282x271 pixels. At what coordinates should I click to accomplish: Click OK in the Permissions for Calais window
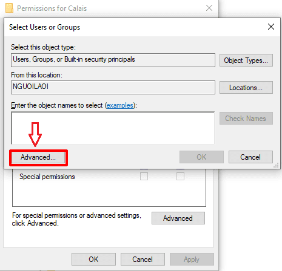[x=93, y=260]
